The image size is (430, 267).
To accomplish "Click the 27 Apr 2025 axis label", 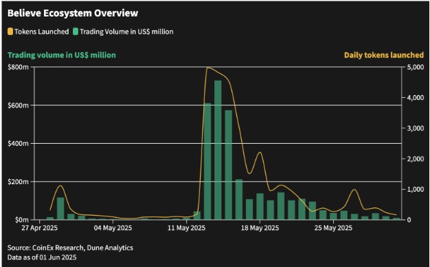I will tap(40, 228).
